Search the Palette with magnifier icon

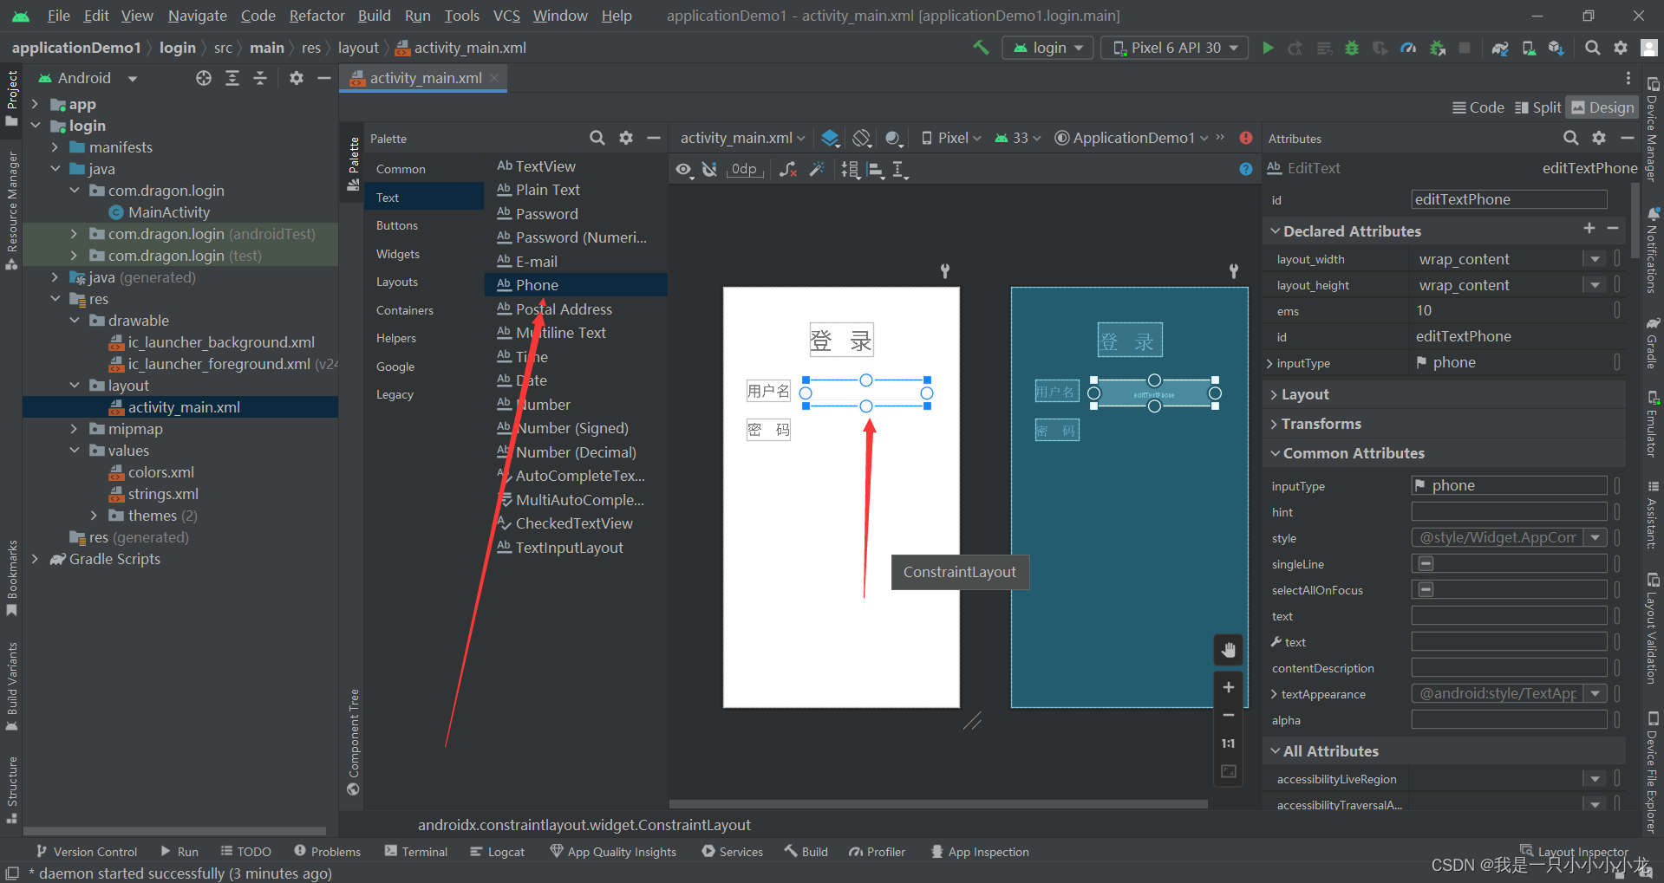(597, 138)
